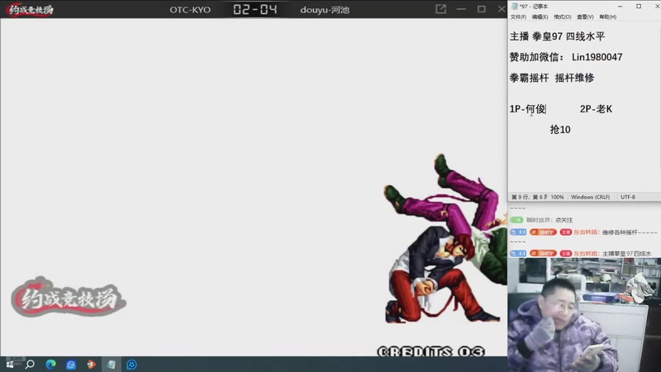Click the chat message '主播拳皇97四线水'
This screenshot has height=372, width=661.
[x=626, y=254]
